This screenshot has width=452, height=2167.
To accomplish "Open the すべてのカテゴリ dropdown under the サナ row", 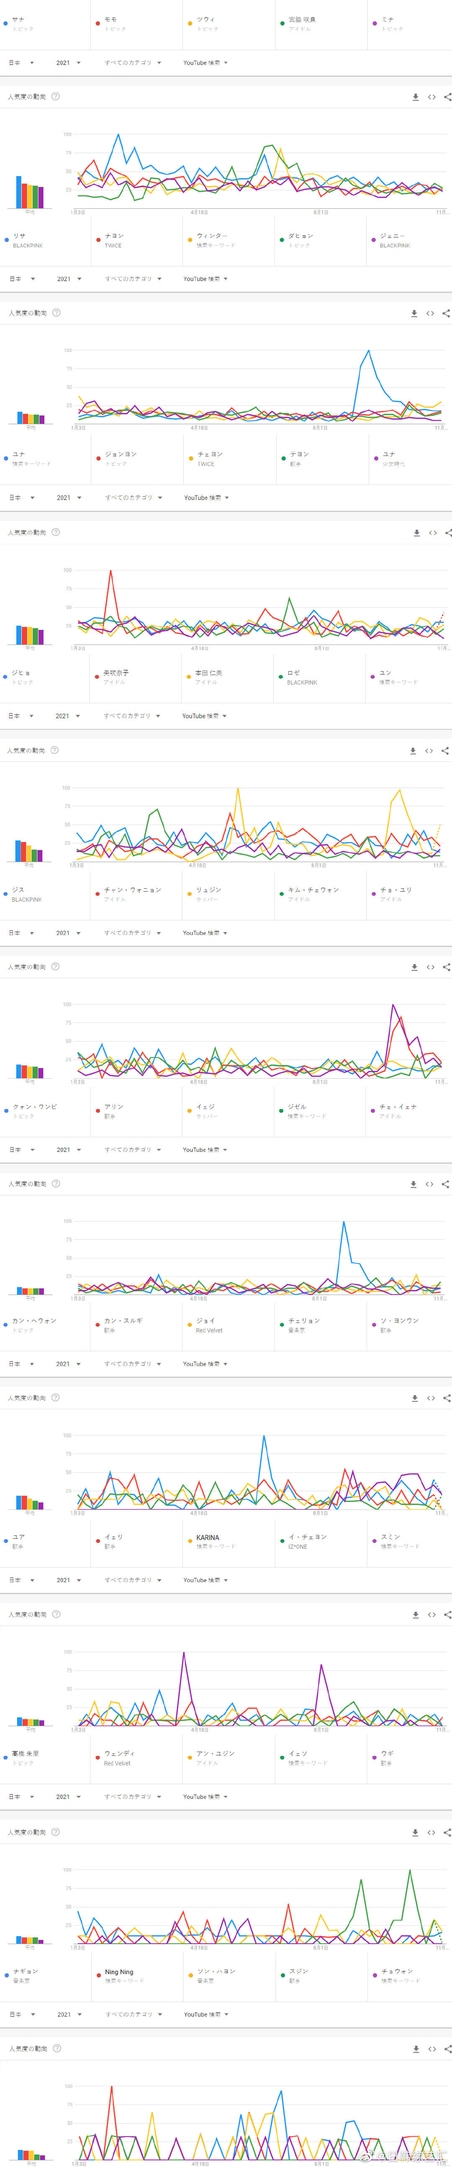I will tap(133, 63).
